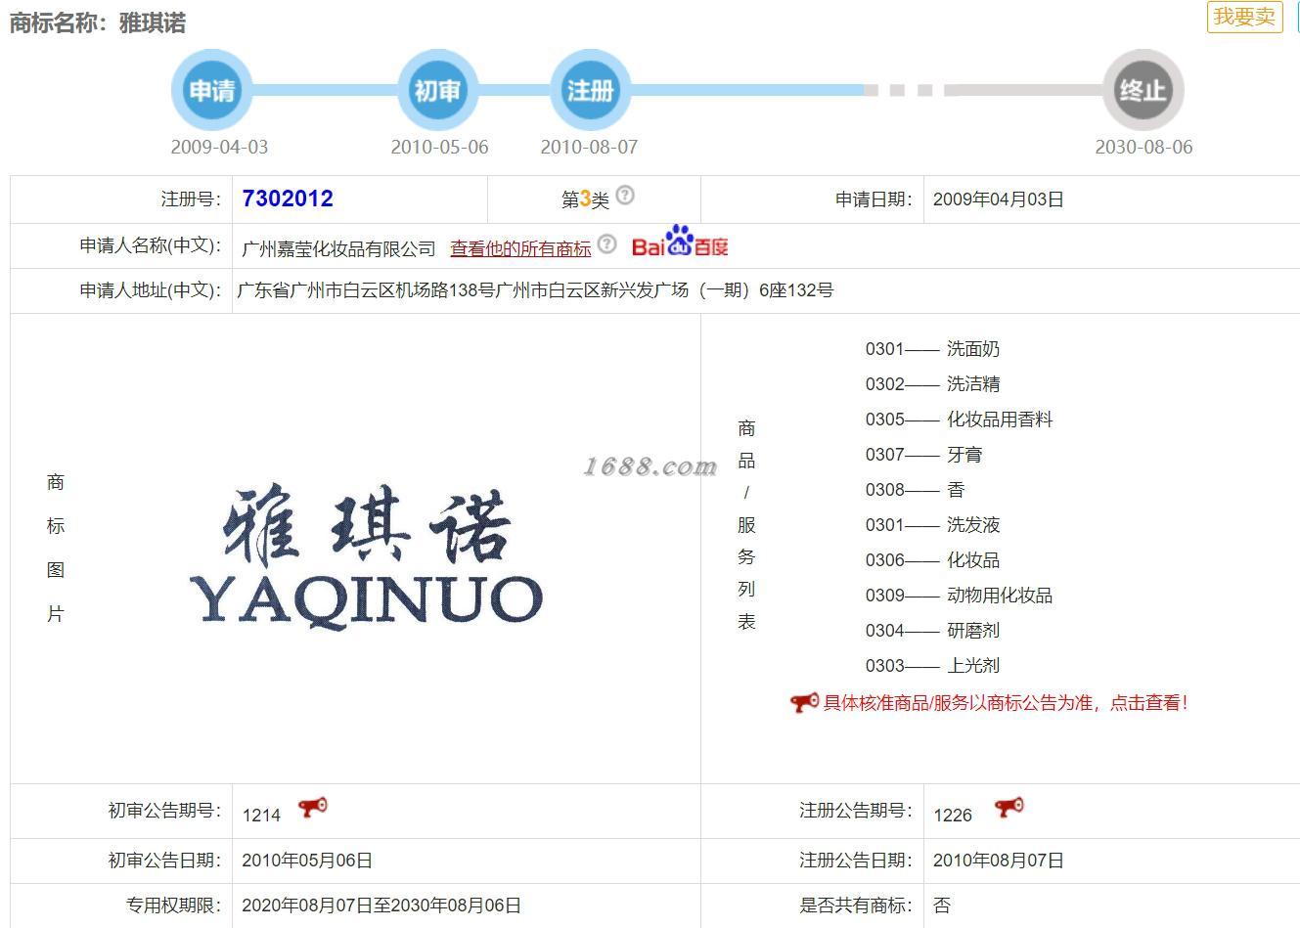Click the 0303 上光剂 item
Screen dimensions: 1300x928
point(932,666)
